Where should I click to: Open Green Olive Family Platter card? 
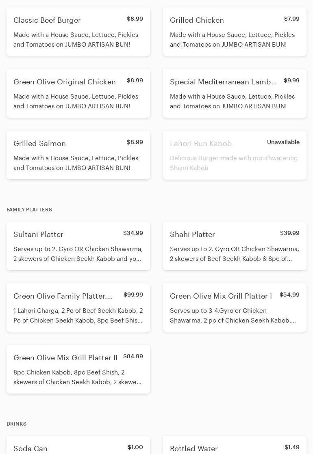(78, 308)
